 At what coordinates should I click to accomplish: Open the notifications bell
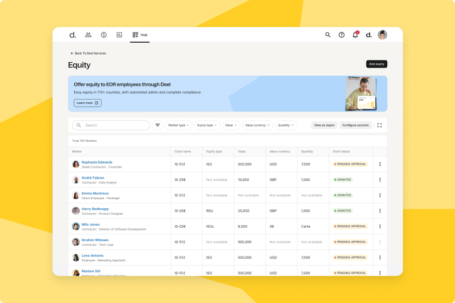355,35
